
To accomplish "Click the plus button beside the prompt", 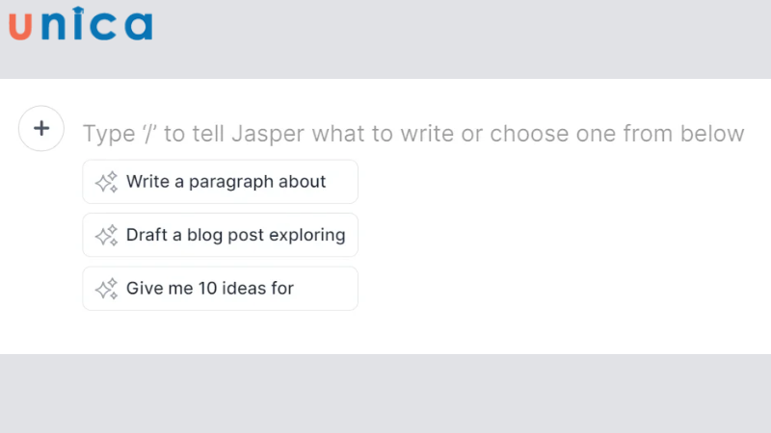I will [x=41, y=129].
